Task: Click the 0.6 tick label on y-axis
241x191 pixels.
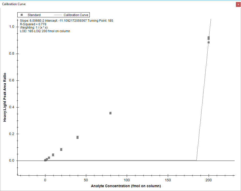Action: 11,80
